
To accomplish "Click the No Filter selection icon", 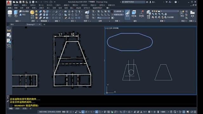I will pos(134,14).
